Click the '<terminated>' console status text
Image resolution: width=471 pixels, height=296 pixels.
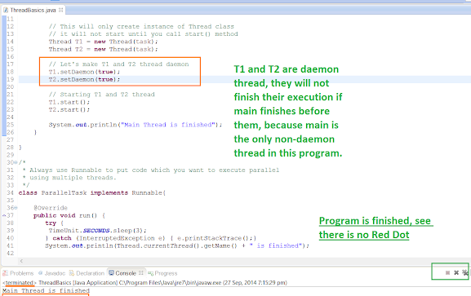pyautogui.click(x=20, y=282)
